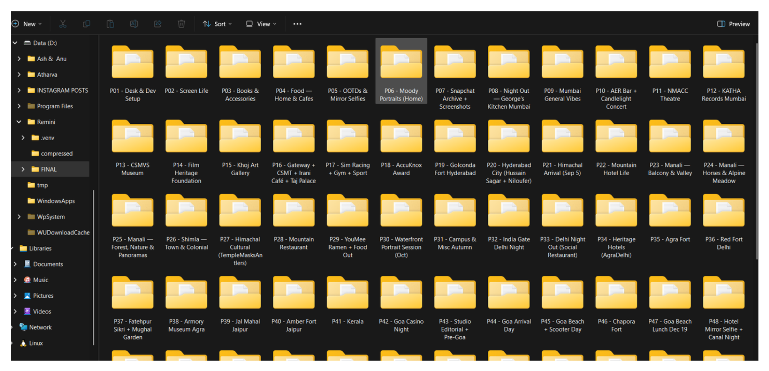Click the Rename icon in toolbar

pos(134,24)
